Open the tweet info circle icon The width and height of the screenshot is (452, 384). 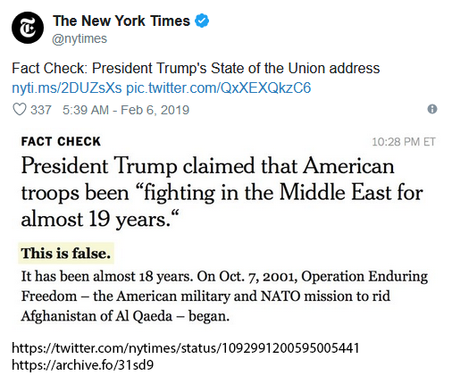coord(432,109)
